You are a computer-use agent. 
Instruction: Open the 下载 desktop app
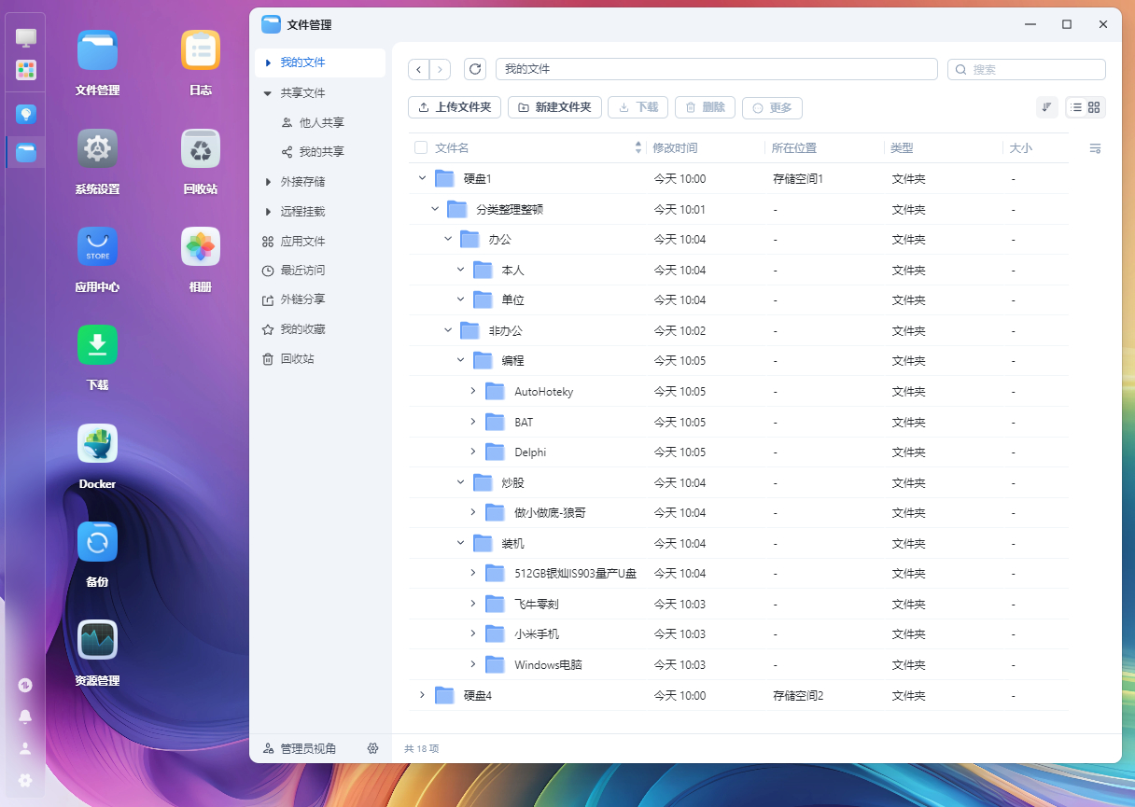[x=97, y=345]
